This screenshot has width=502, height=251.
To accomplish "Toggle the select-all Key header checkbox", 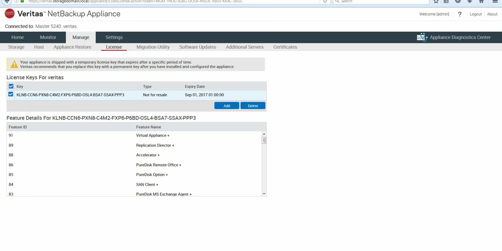I will (x=11, y=86).
